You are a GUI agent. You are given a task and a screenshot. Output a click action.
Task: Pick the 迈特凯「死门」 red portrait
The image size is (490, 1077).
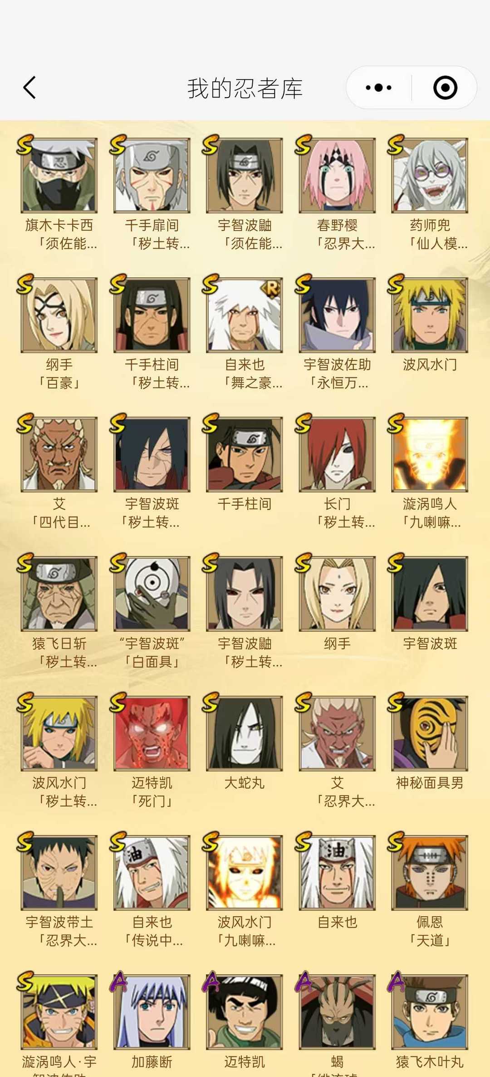click(152, 733)
